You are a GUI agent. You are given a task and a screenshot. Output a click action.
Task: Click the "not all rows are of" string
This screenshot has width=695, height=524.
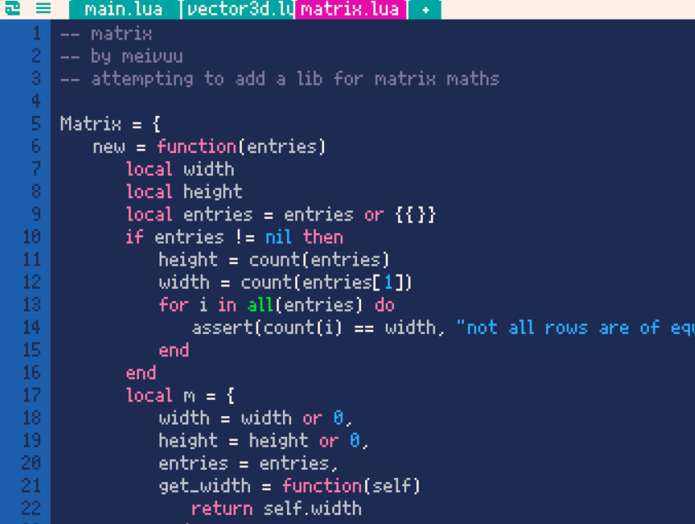[558, 327]
